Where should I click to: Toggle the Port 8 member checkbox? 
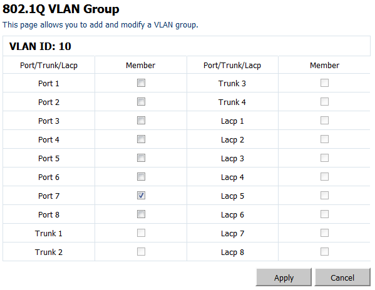(x=141, y=214)
